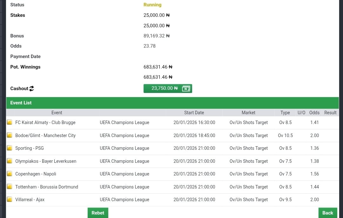Viewport: 343px width, 218px height.
Task: Select FC Kairat Almaty - Club Brugge event
Action: click(x=45, y=122)
